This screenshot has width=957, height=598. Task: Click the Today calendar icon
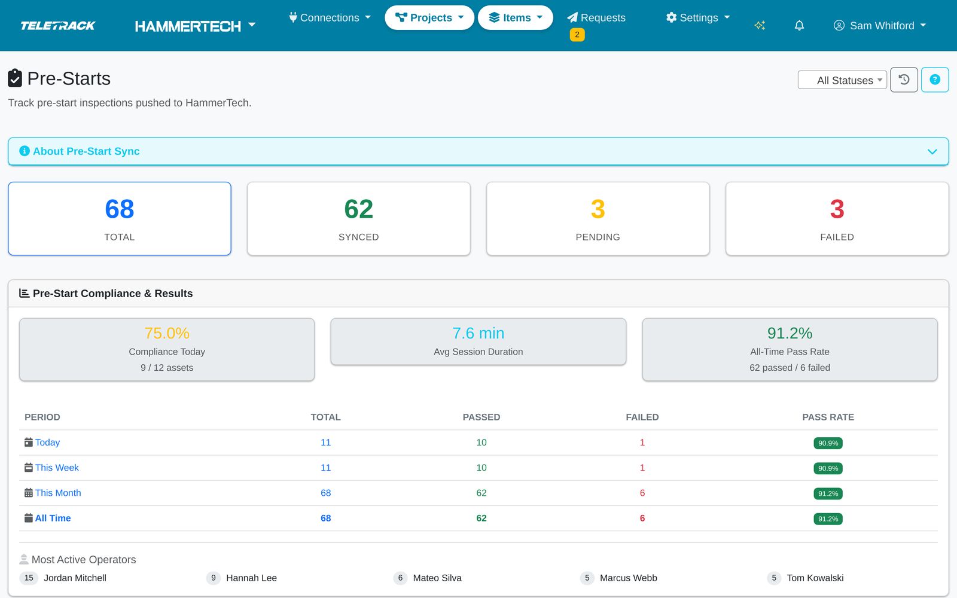point(28,443)
